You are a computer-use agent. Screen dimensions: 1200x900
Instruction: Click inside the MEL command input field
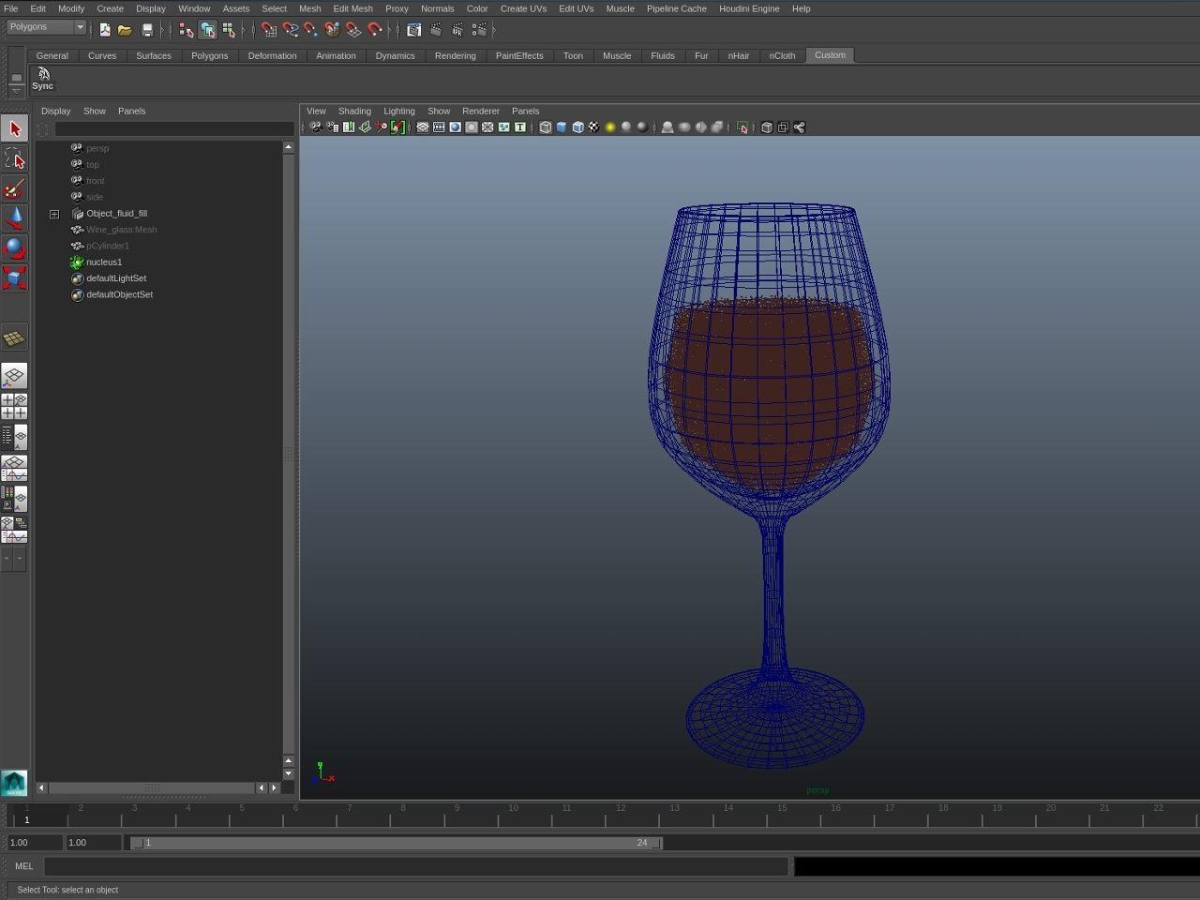point(412,865)
